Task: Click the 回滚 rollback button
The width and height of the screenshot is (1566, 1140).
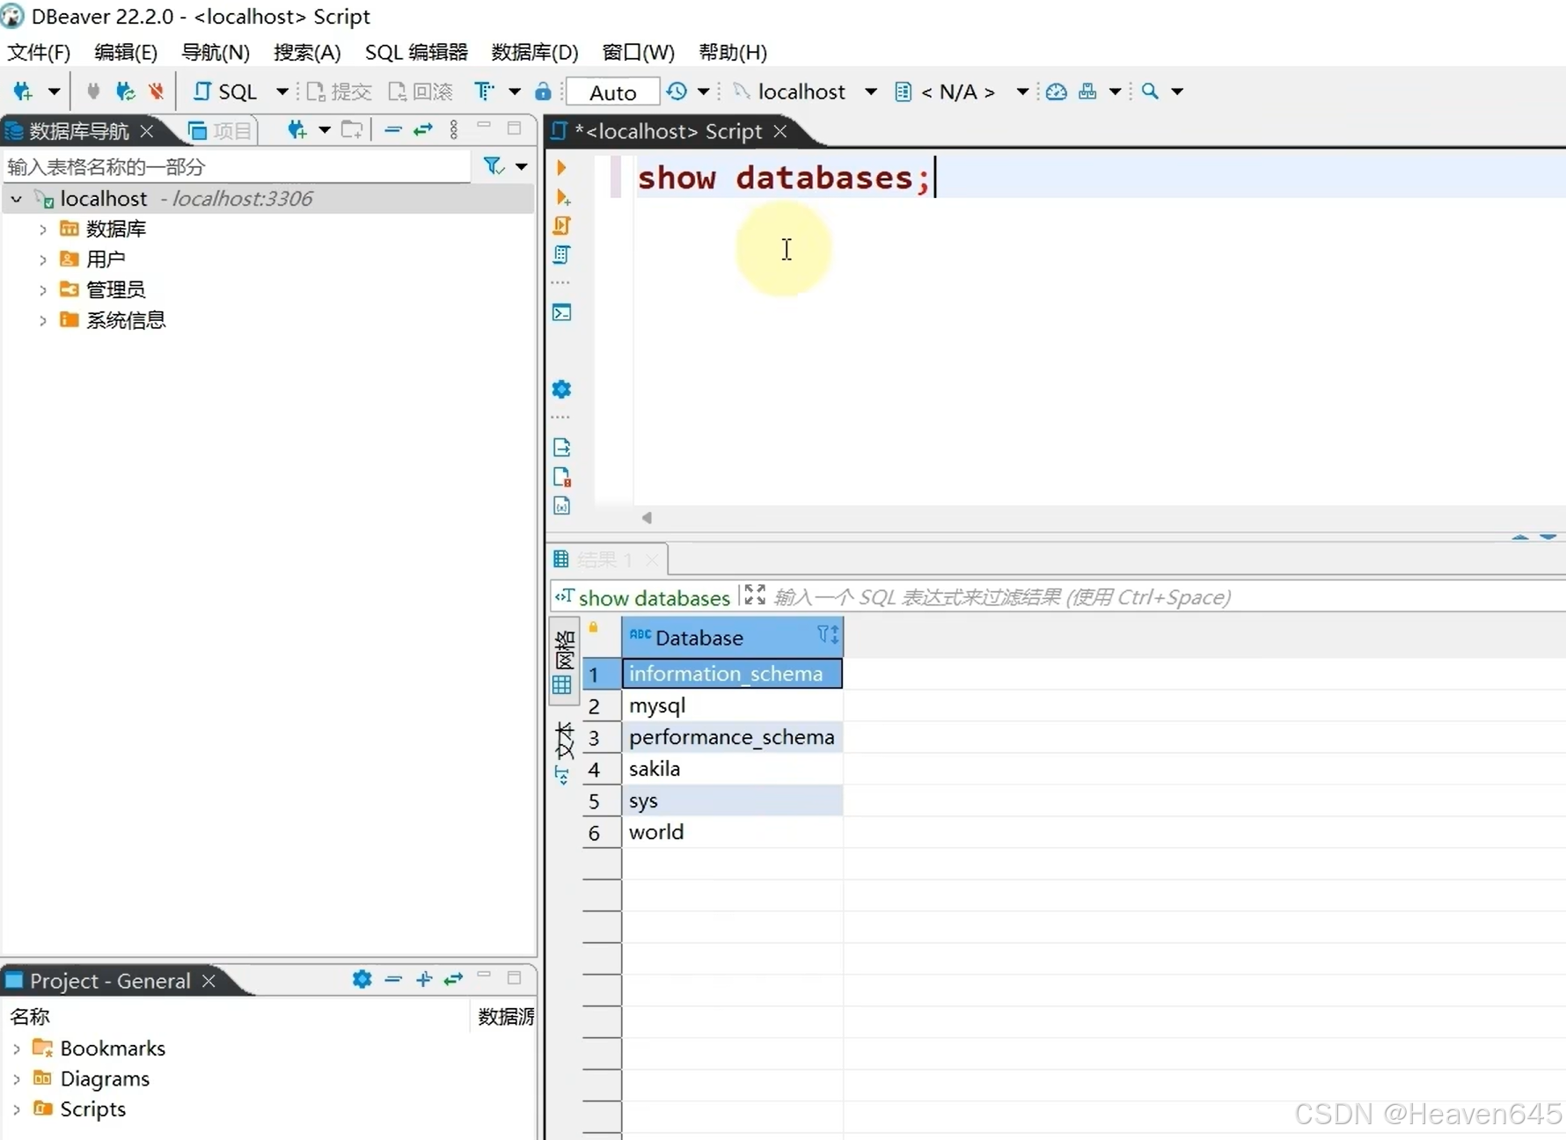Action: tap(421, 91)
